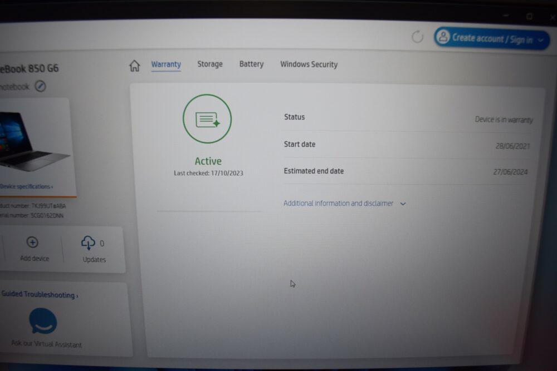Edit the device nickname pencil icon
This screenshot has height=371, width=557.
(41, 86)
